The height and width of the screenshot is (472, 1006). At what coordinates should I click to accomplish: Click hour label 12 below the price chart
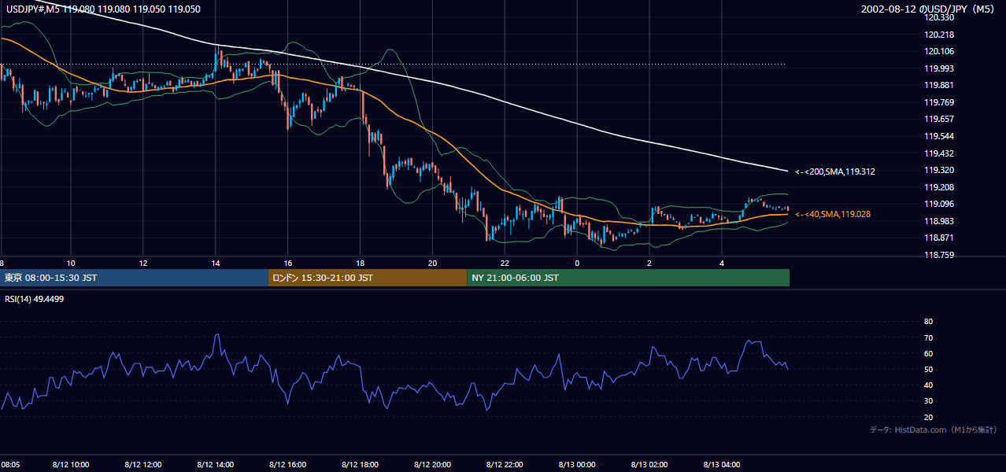tap(143, 263)
